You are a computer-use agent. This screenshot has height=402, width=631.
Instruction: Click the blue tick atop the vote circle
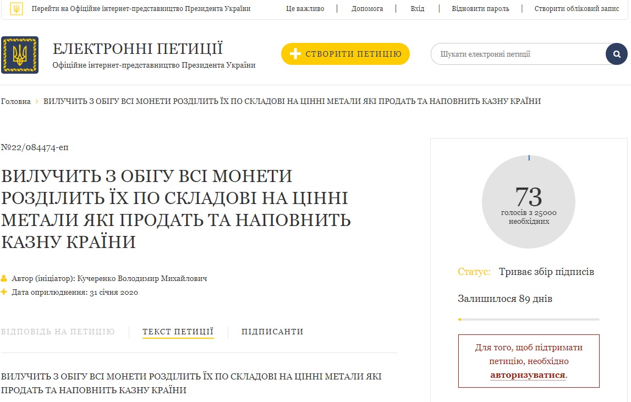(x=529, y=158)
